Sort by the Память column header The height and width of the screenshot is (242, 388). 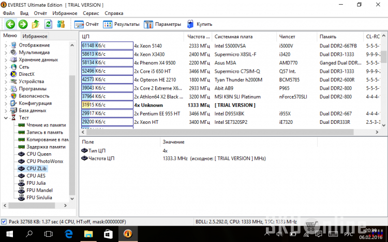point(340,37)
